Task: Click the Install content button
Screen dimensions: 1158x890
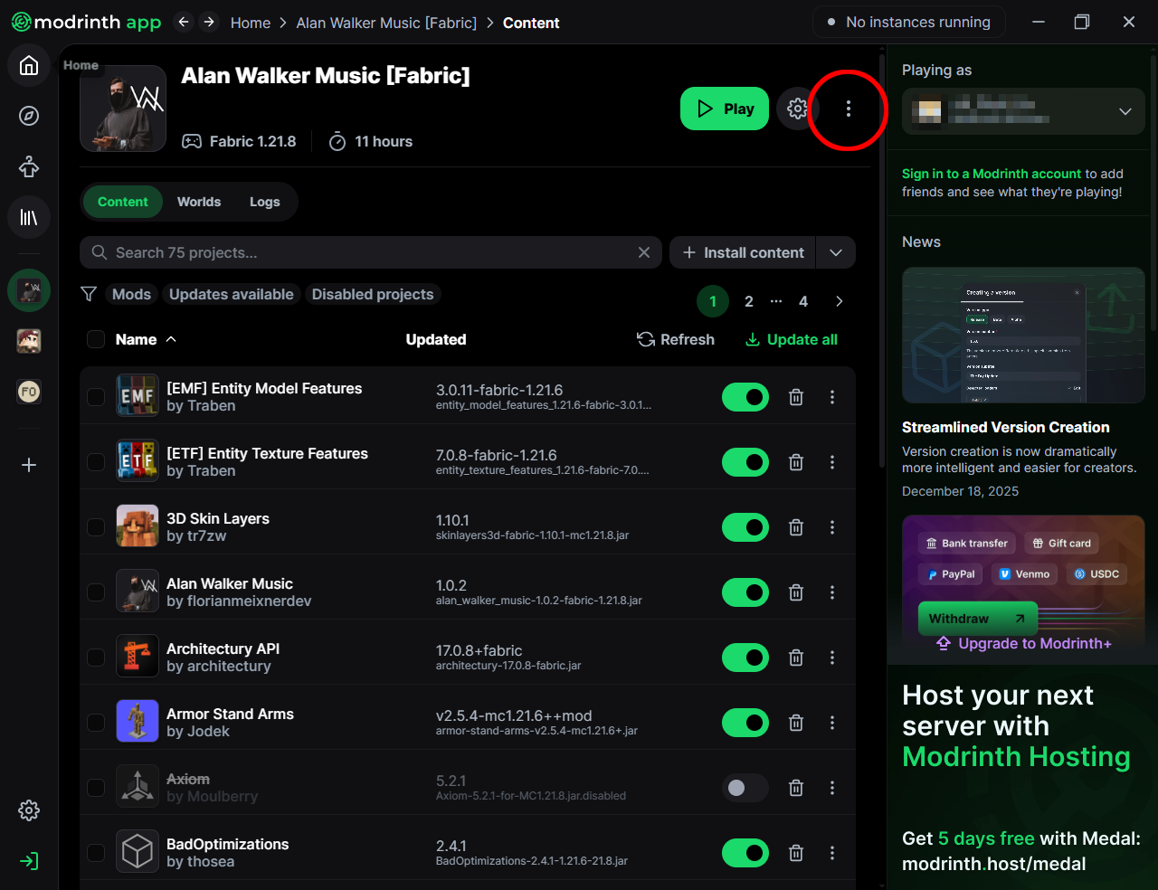Action: pos(743,252)
